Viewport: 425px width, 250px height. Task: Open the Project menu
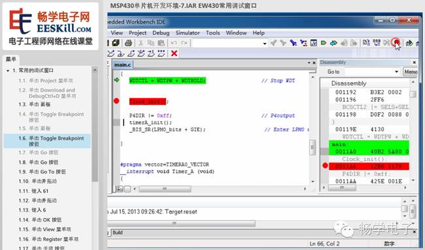(137, 33)
